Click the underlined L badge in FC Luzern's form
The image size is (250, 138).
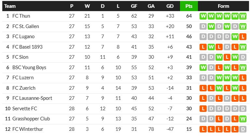pyautogui.click(x=243, y=78)
